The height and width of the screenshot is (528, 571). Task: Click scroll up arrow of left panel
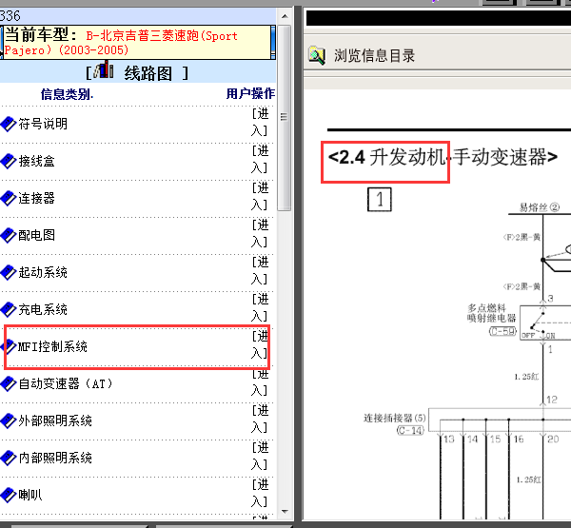point(285,16)
